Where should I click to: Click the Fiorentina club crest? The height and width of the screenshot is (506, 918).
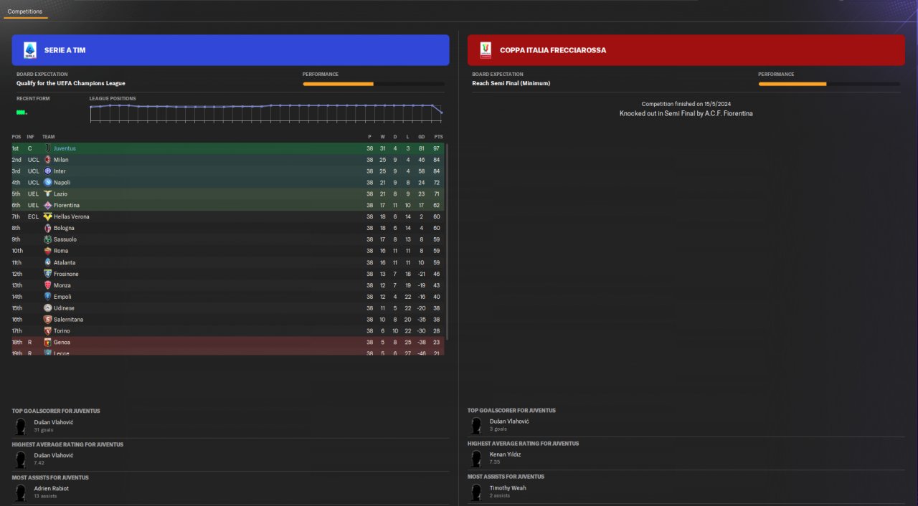47,206
